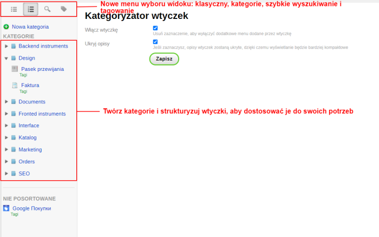The width and height of the screenshot is (379, 237).
Task: Click the KATEGORIE section header
Action: 18,36
